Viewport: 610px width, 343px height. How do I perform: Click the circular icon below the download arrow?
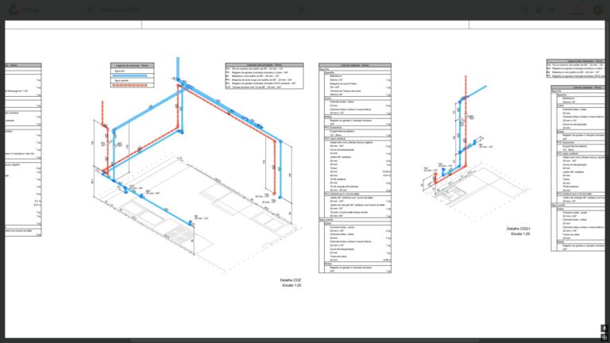tap(604, 337)
